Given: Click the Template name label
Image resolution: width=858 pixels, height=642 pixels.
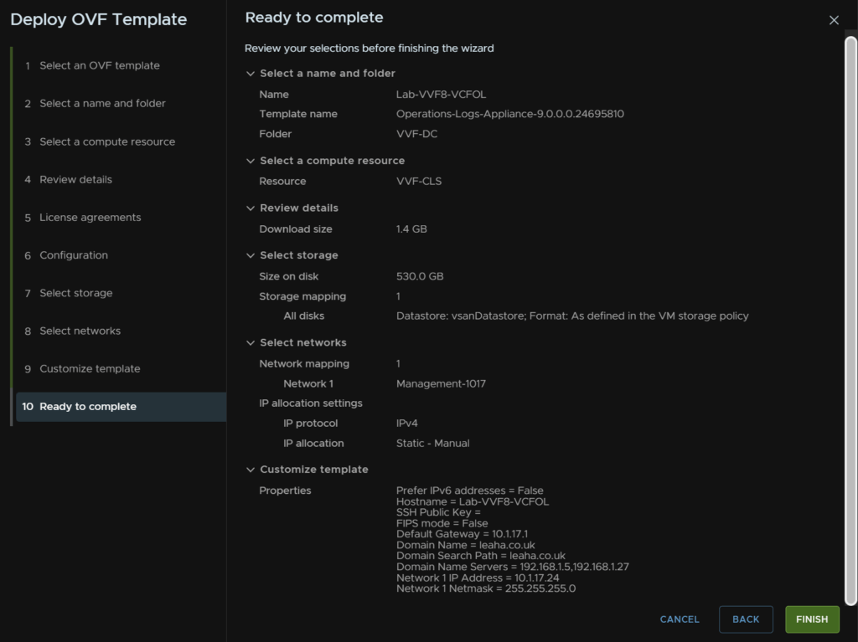Looking at the screenshot, I should coord(298,115).
